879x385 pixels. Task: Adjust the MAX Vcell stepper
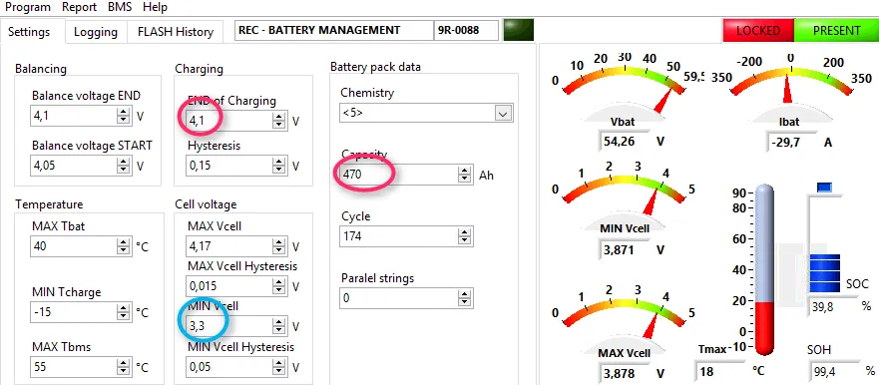279,246
